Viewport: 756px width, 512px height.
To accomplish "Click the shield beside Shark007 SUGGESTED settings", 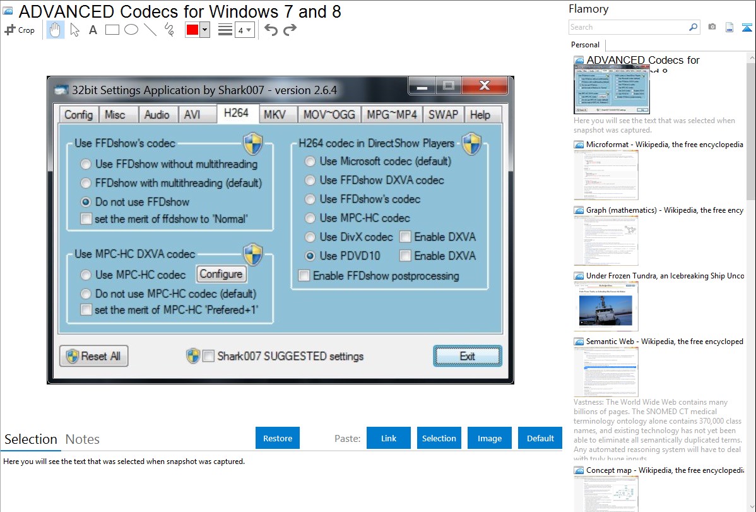I will [x=193, y=356].
